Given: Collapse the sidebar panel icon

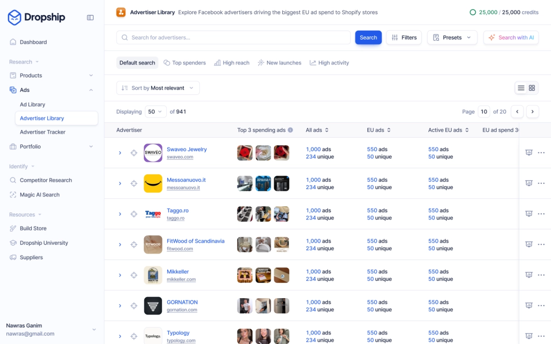Looking at the screenshot, I should tap(90, 17).
